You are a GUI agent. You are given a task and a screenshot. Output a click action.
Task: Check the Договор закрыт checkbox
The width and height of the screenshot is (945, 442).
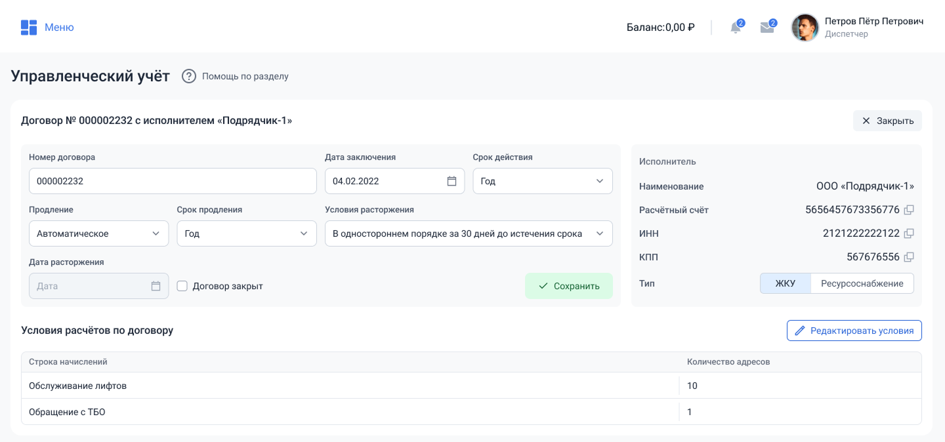pos(182,286)
